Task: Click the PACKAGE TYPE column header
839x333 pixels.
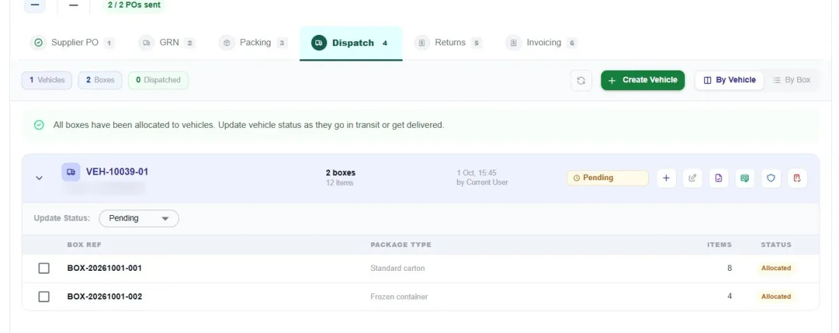Action: click(x=401, y=245)
